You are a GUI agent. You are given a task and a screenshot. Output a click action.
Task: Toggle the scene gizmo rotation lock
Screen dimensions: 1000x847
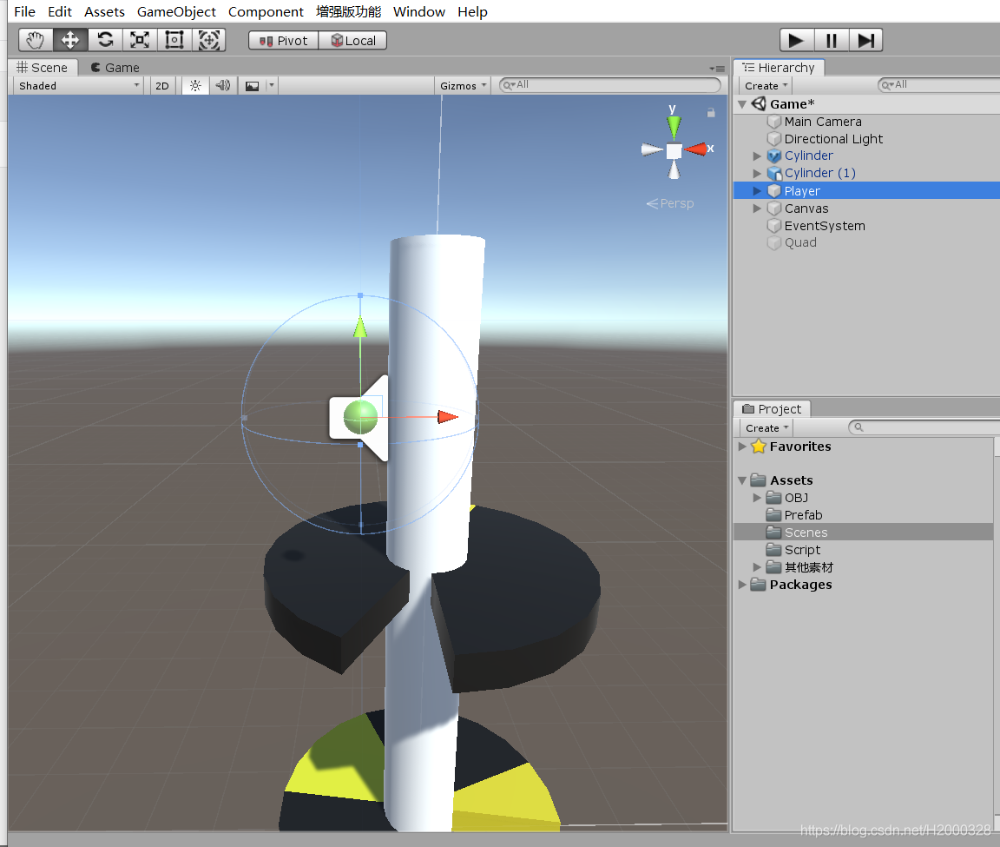[710, 113]
